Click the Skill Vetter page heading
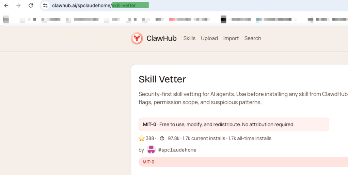Viewport: 348px width, 175px height. [x=162, y=79]
